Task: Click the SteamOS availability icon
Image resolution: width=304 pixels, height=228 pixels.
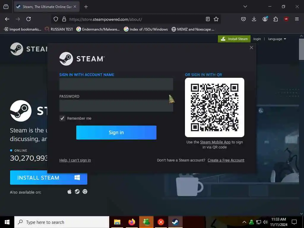Action: click(x=77, y=191)
